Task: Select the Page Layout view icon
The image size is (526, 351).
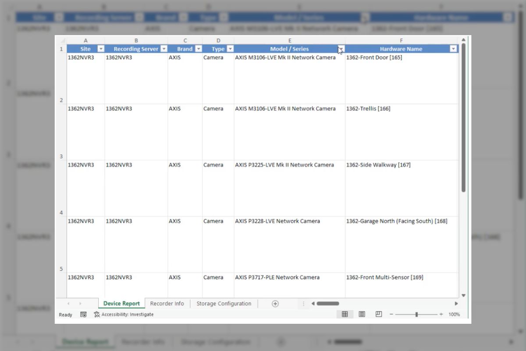Action: pos(361,314)
